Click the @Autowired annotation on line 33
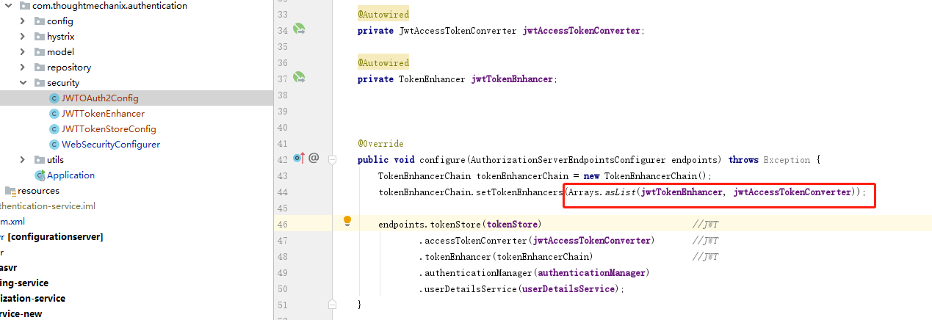Screen dimensions: 932x320 point(383,15)
